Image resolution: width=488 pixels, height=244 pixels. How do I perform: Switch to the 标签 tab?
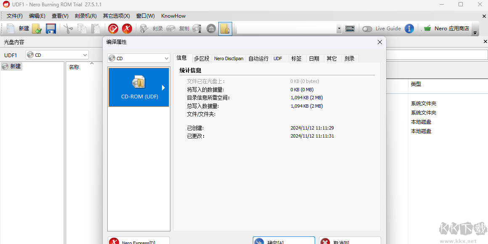pyautogui.click(x=297, y=58)
